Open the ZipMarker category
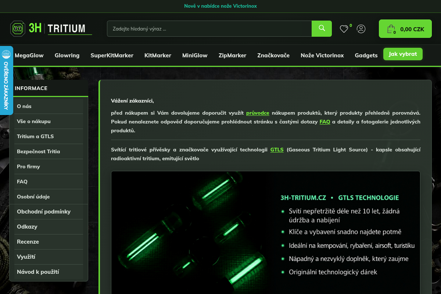Image resolution: width=441 pixels, height=294 pixels. click(x=232, y=55)
